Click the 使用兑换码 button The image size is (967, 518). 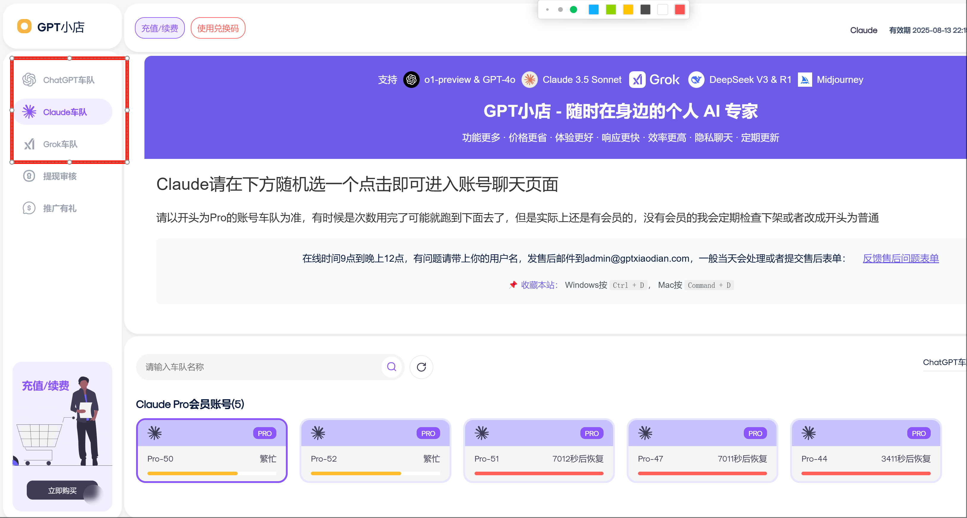coord(218,28)
